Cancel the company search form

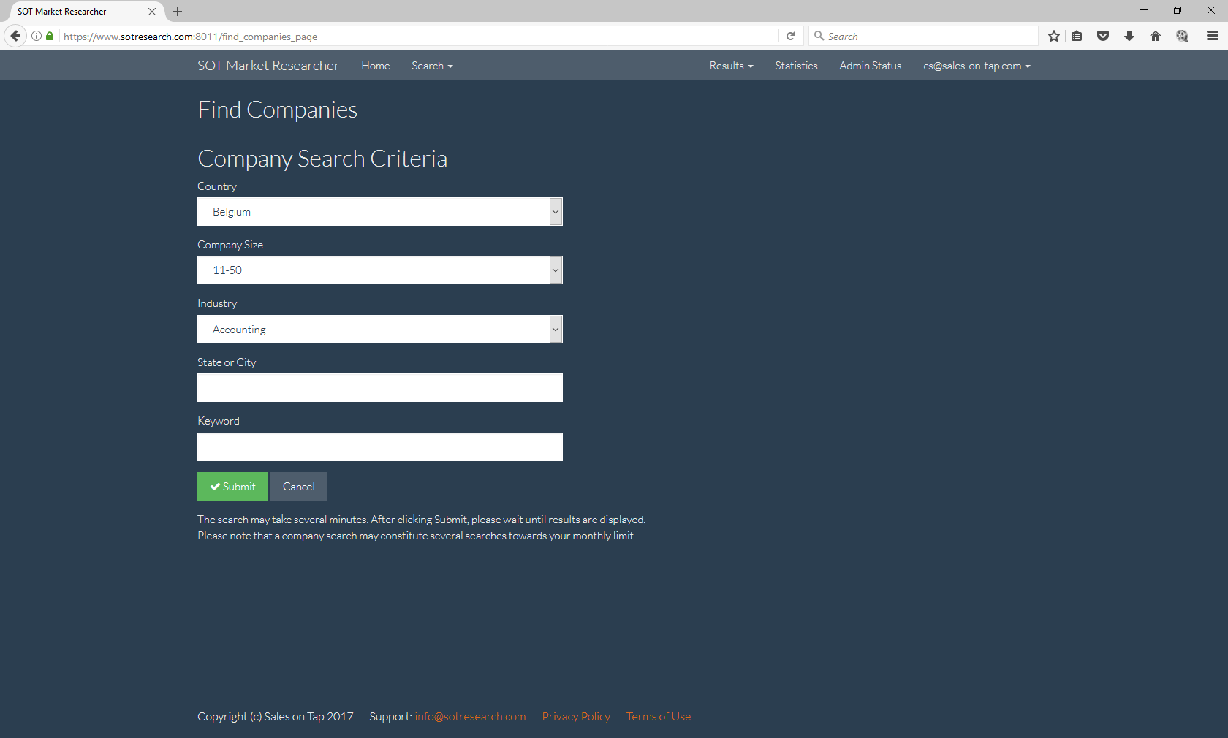click(299, 487)
